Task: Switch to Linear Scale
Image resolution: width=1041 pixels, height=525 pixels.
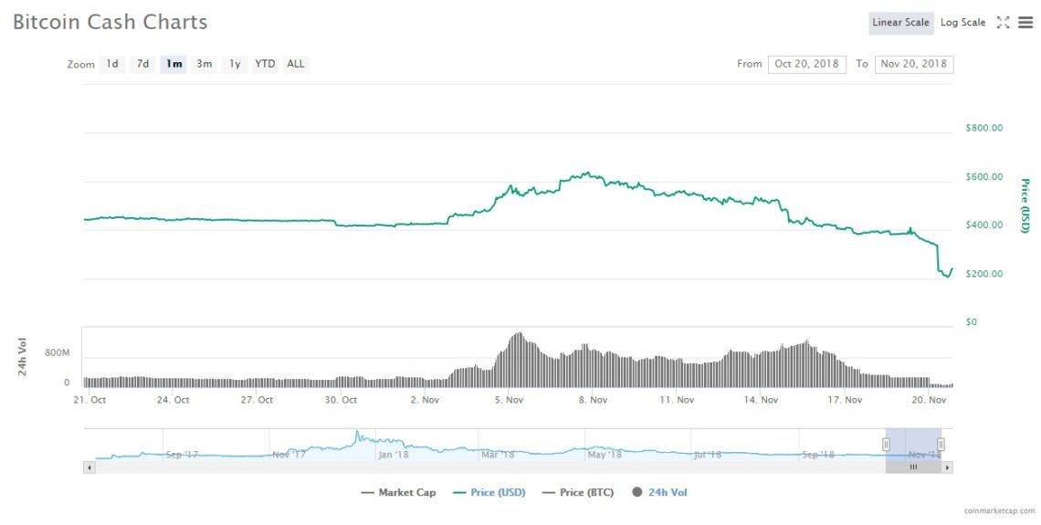Action: pos(901,23)
